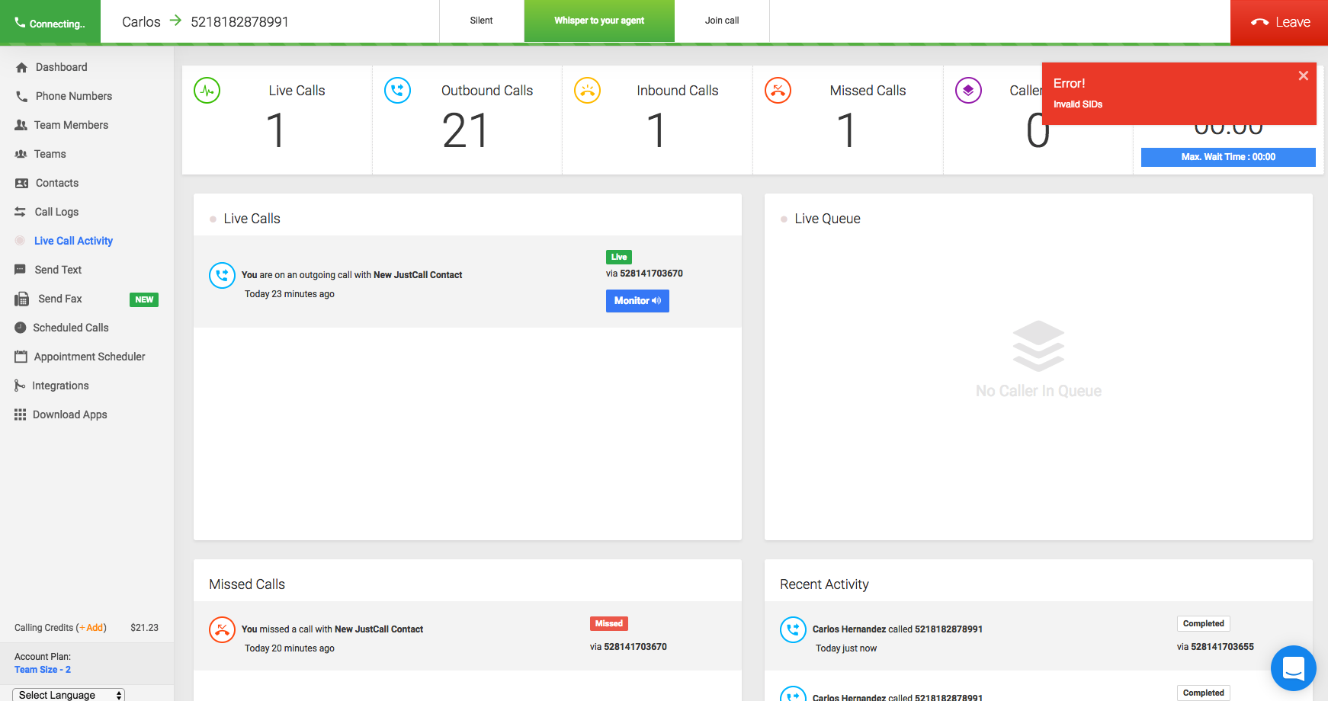Viewport: 1328px width, 701px height.
Task: Click the Inbound Calls stat icon
Action: pyautogui.click(x=587, y=91)
